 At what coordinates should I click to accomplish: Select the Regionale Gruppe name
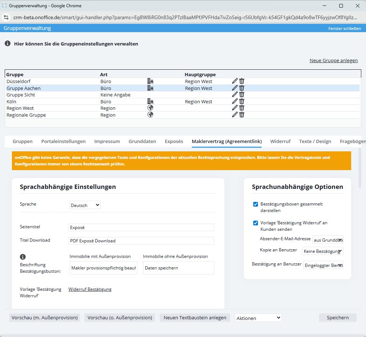click(26, 115)
